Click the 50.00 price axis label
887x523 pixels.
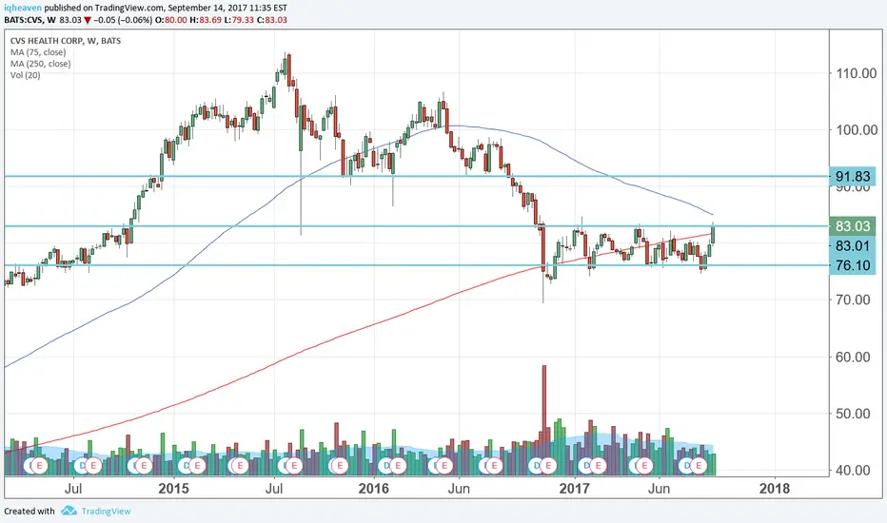[853, 414]
